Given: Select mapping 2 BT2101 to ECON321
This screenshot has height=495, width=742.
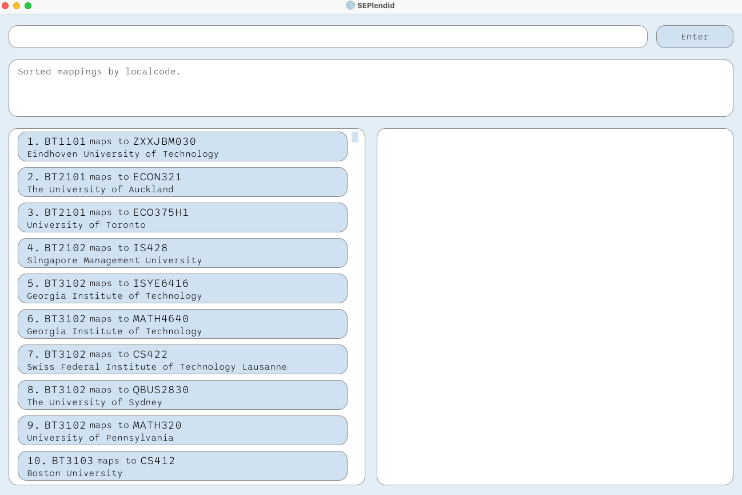Looking at the screenshot, I should pos(182,182).
